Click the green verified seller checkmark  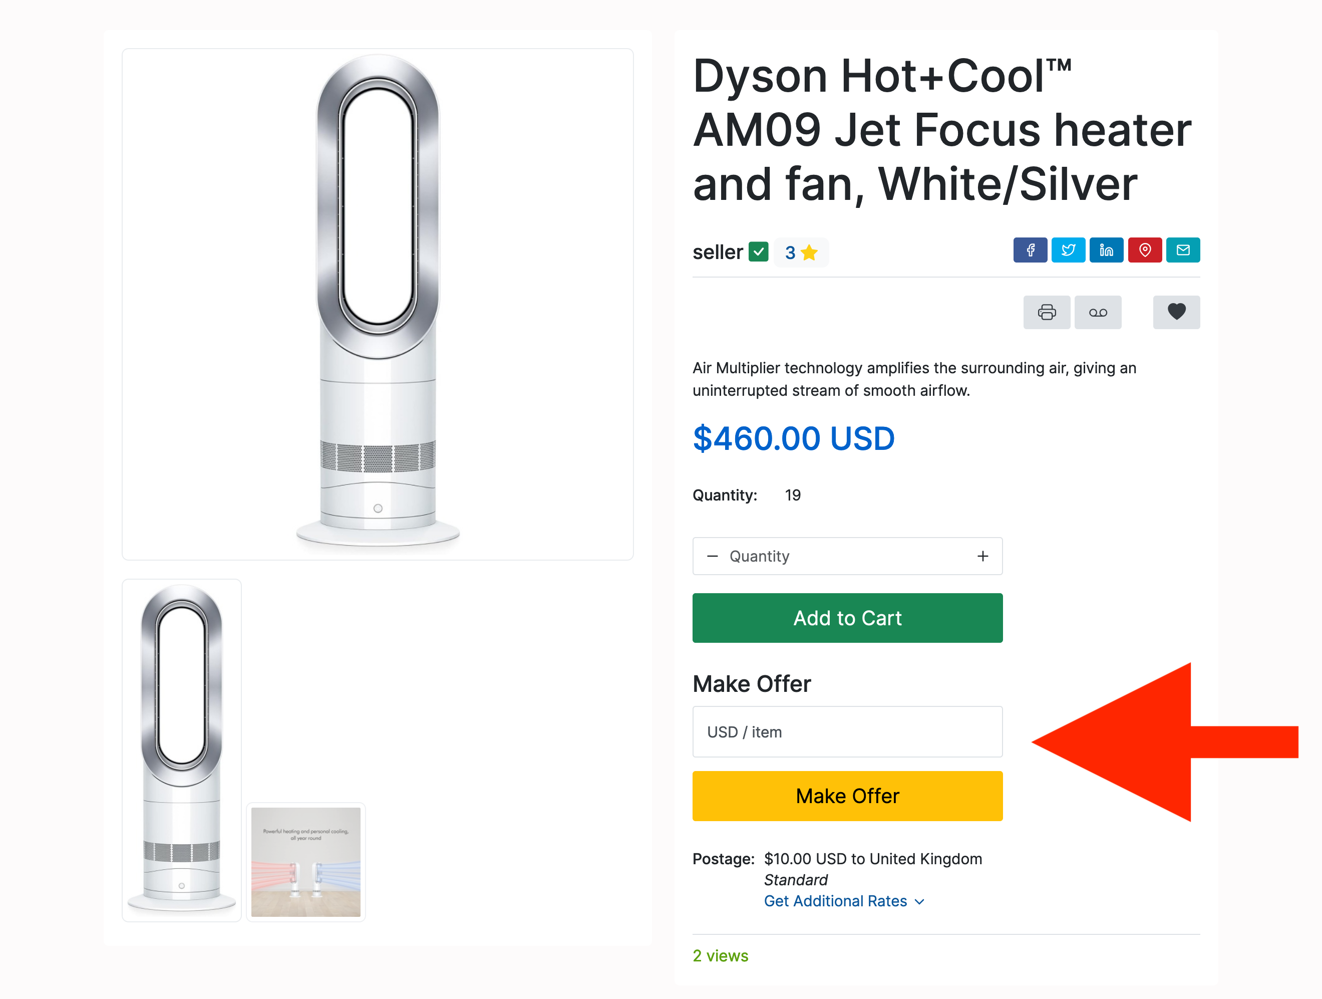[759, 253]
